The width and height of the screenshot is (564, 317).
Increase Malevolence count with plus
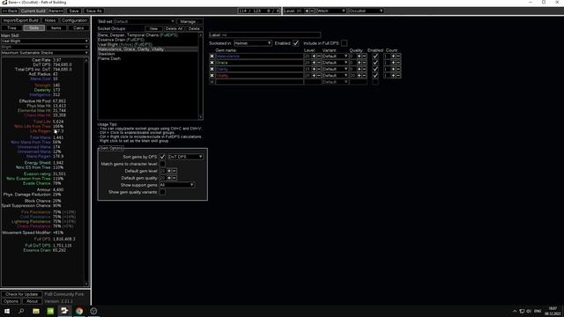[x=393, y=56]
